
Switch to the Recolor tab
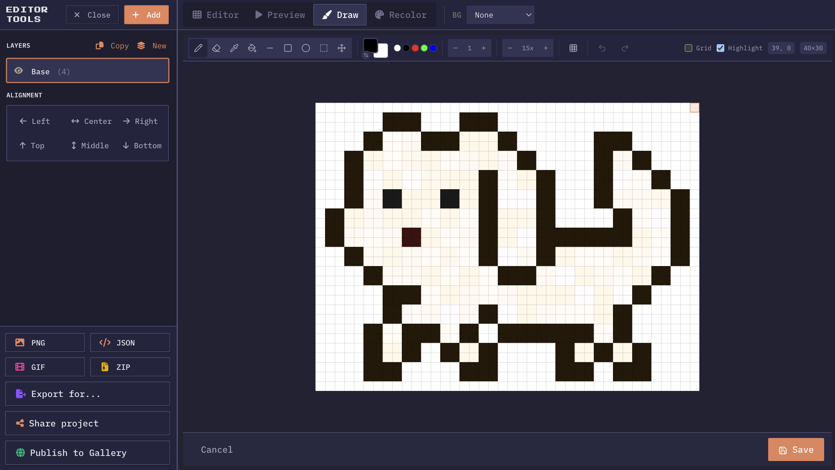[x=401, y=15]
